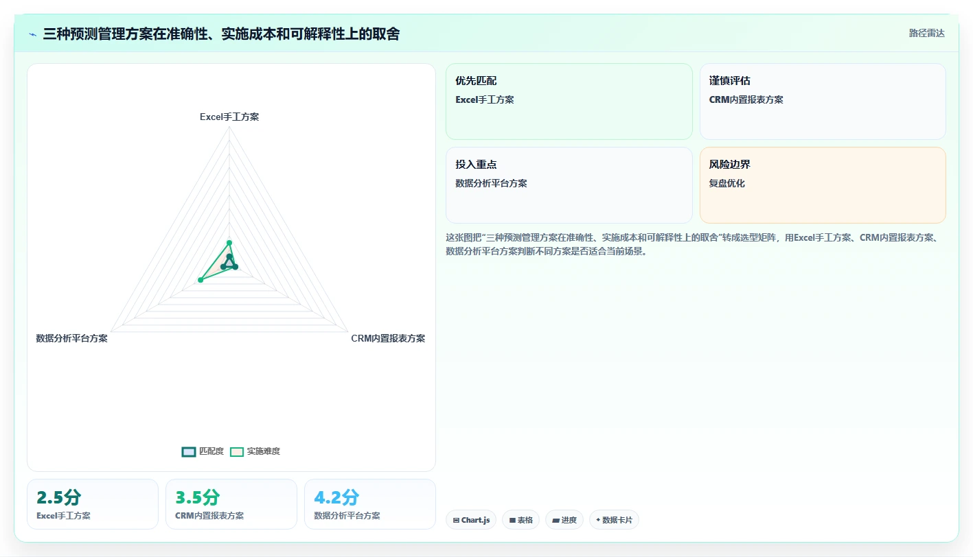The width and height of the screenshot is (973, 557).
Task: Click the lightning icon beside the title
Action: [32, 34]
